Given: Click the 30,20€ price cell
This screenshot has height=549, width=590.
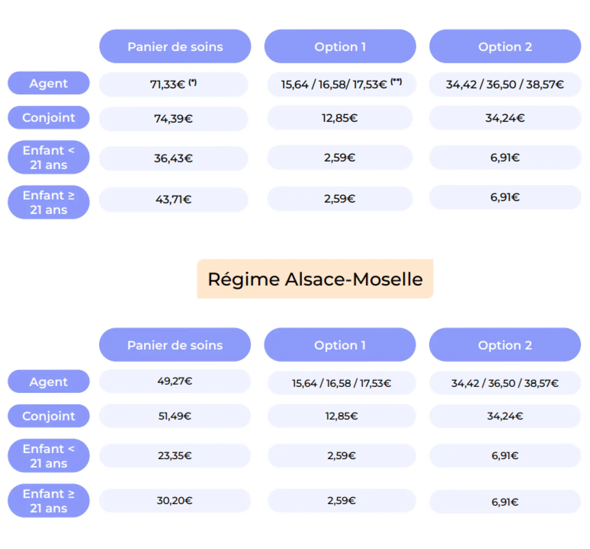Looking at the screenshot, I should (x=175, y=501).
